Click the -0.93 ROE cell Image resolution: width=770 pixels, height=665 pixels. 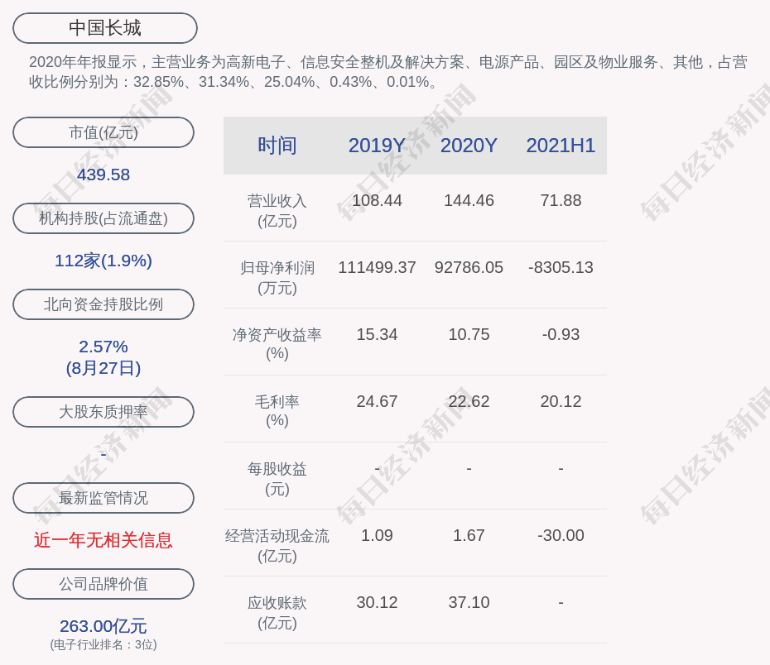pyautogui.click(x=561, y=334)
